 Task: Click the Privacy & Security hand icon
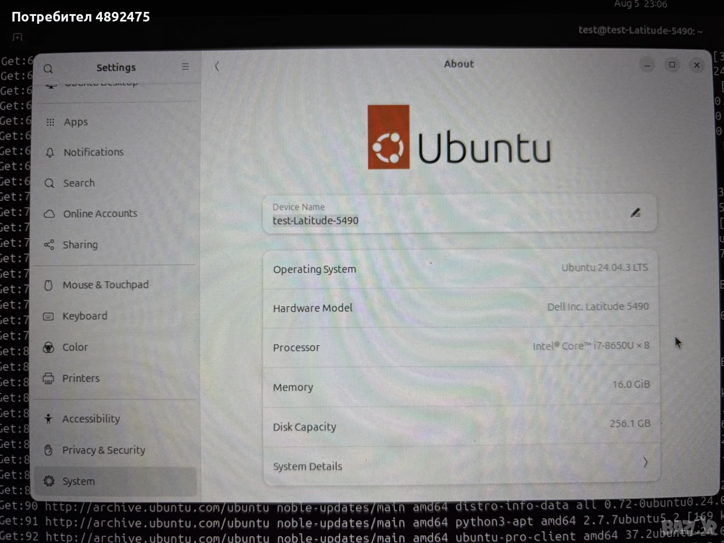click(48, 450)
